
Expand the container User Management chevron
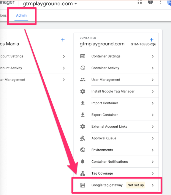coord(153,80)
